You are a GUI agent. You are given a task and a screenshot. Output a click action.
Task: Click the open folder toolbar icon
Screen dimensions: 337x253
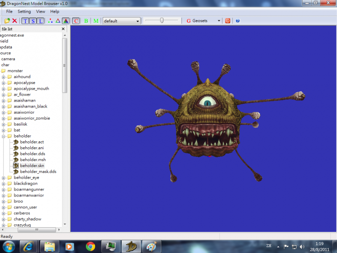7,21
